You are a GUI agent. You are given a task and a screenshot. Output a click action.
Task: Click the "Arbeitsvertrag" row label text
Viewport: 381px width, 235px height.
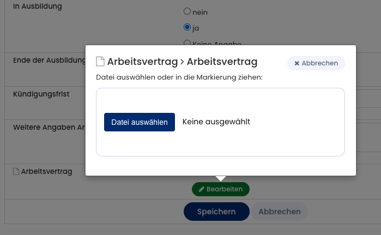pos(46,171)
